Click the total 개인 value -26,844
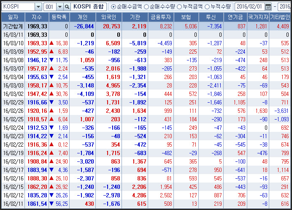The width and height of the screenshot is (292, 210). coord(84,26)
